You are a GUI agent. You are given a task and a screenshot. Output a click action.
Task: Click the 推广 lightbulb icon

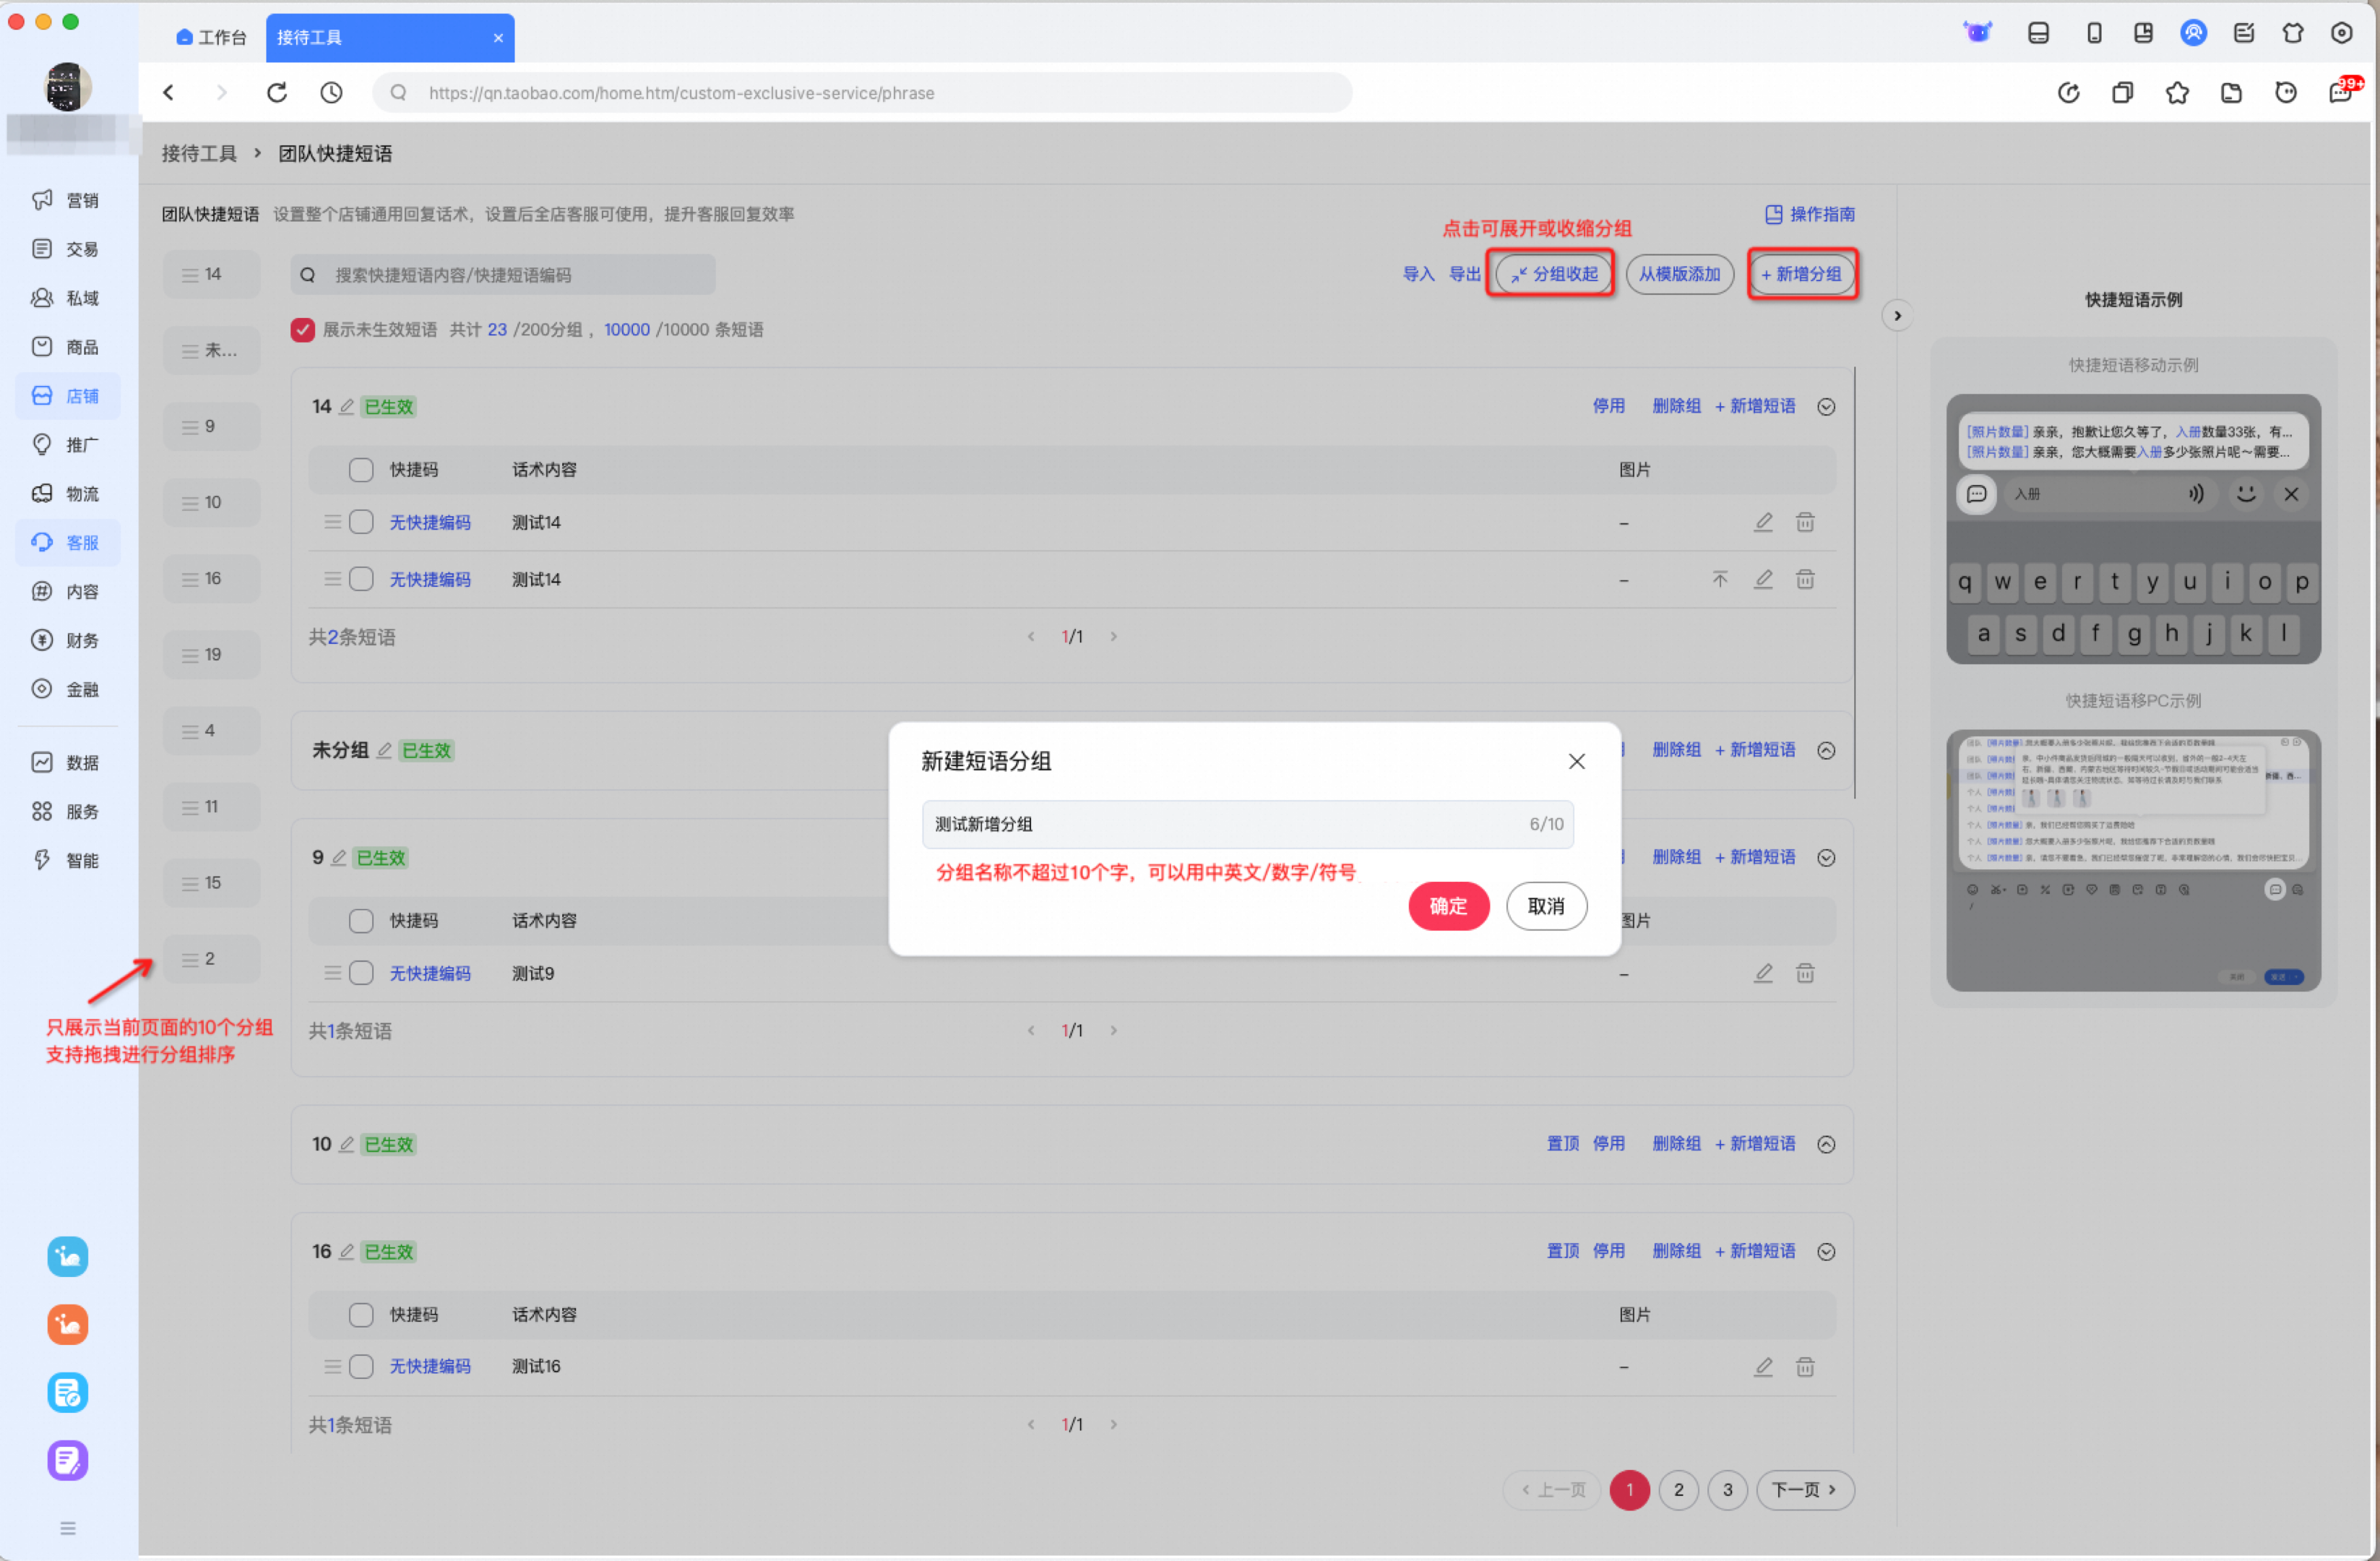[42, 445]
